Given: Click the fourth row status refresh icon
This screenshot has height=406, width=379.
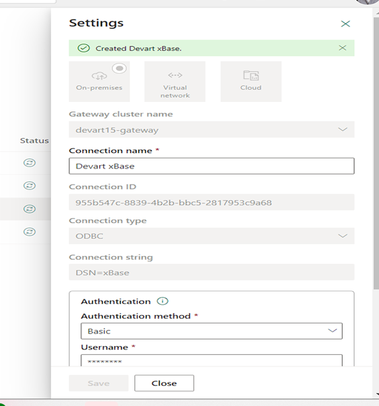Looking at the screenshot, I should (x=30, y=232).
